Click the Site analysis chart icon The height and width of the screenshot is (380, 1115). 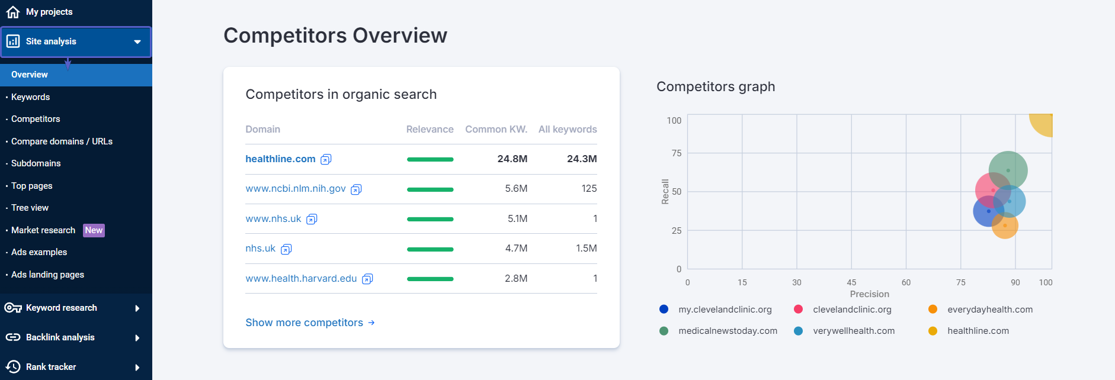[13, 41]
